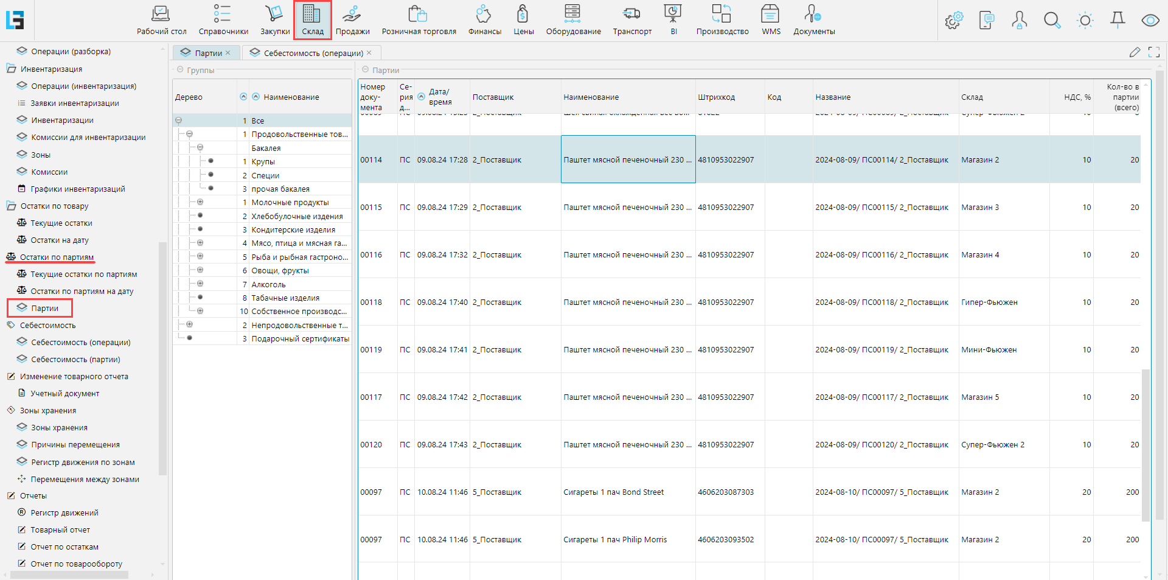This screenshot has width=1168, height=580.
Task: Switch to Себестоимость (операции) tab
Action: point(313,53)
